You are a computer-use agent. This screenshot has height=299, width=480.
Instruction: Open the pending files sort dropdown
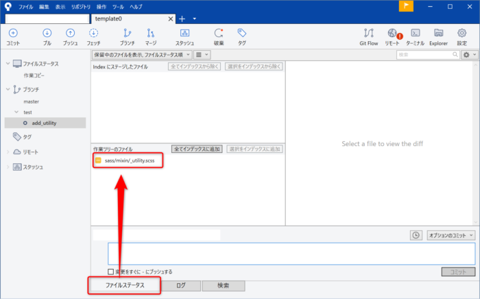pyautogui.click(x=141, y=54)
